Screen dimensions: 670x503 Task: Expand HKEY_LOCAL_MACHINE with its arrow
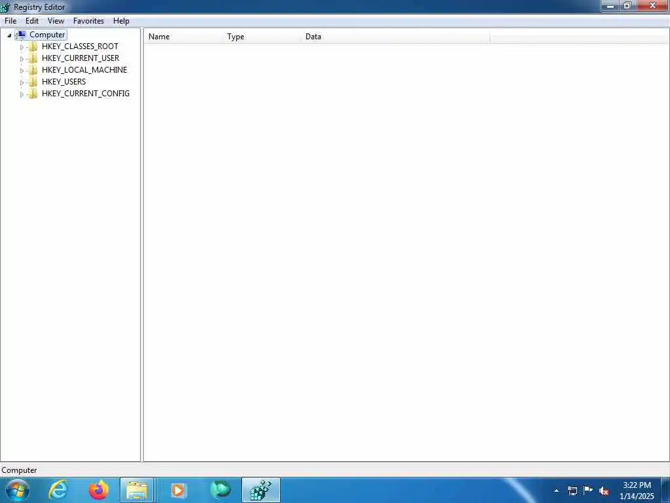[x=22, y=71]
